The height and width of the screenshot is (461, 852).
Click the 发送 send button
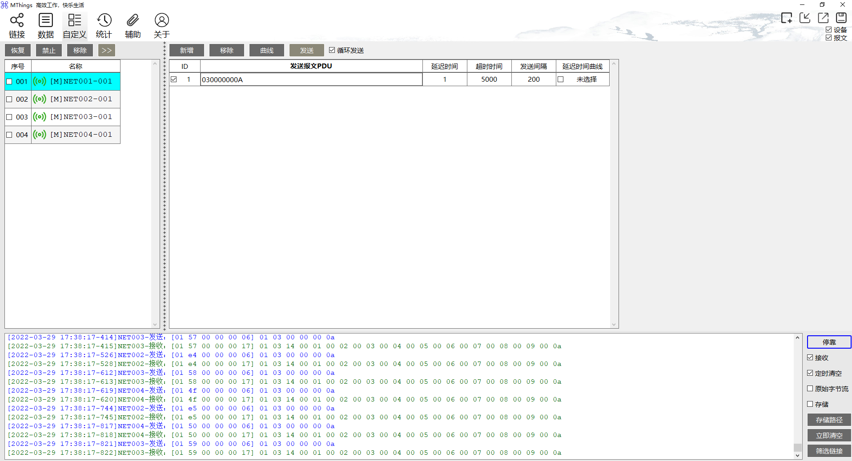307,50
